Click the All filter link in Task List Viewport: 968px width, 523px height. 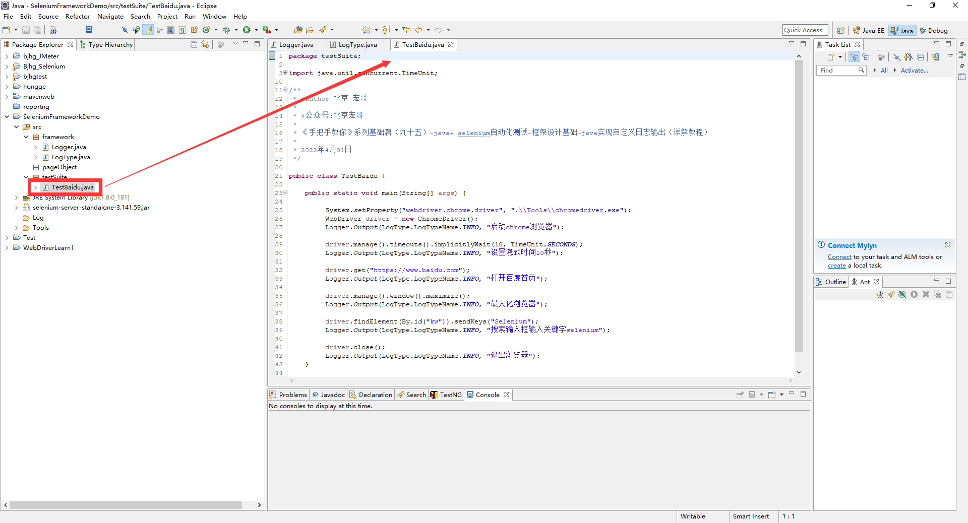click(884, 71)
